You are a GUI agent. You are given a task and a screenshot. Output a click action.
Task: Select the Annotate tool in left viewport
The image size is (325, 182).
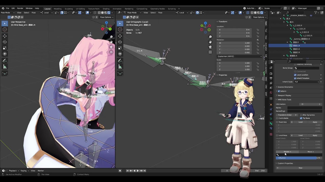[5, 61]
